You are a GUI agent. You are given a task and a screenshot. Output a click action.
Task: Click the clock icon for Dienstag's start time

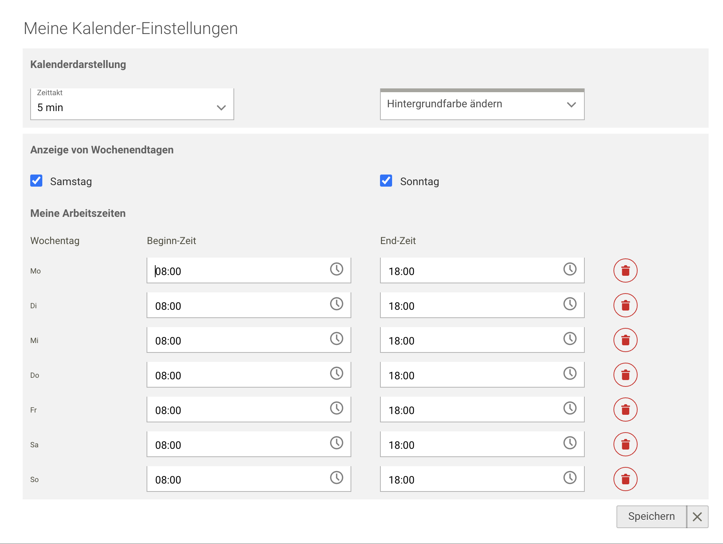pos(337,304)
